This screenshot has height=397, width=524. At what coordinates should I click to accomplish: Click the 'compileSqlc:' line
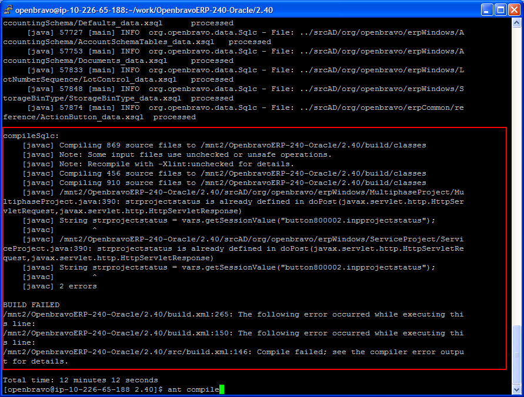tap(31, 136)
